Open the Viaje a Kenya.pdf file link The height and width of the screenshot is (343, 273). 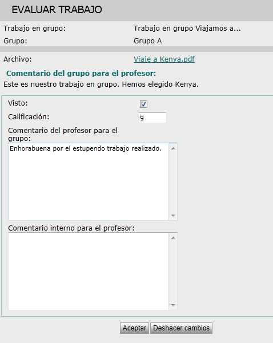point(164,59)
